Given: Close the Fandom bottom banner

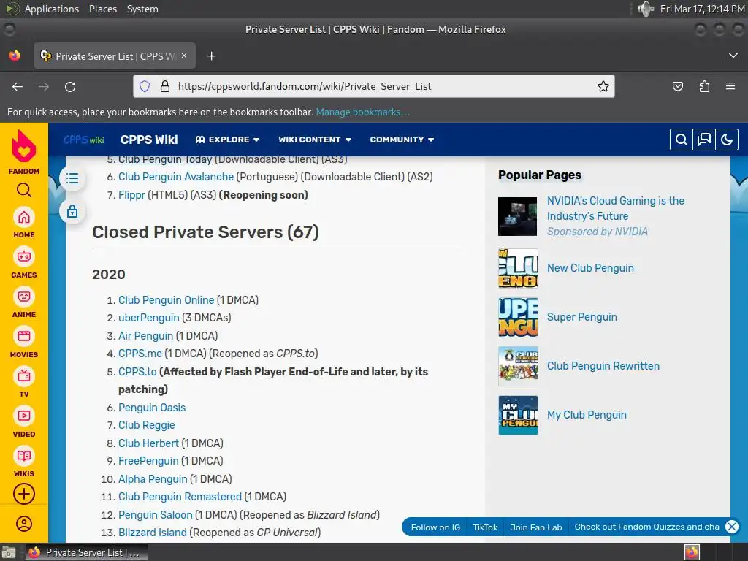Looking at the screenshot, I should [x=732, y=527].
